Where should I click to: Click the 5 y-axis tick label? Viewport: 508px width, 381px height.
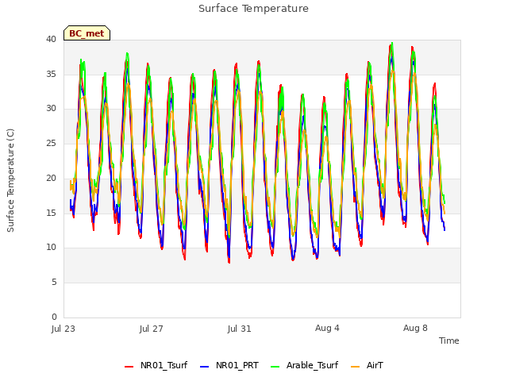[x=54, y=283]
